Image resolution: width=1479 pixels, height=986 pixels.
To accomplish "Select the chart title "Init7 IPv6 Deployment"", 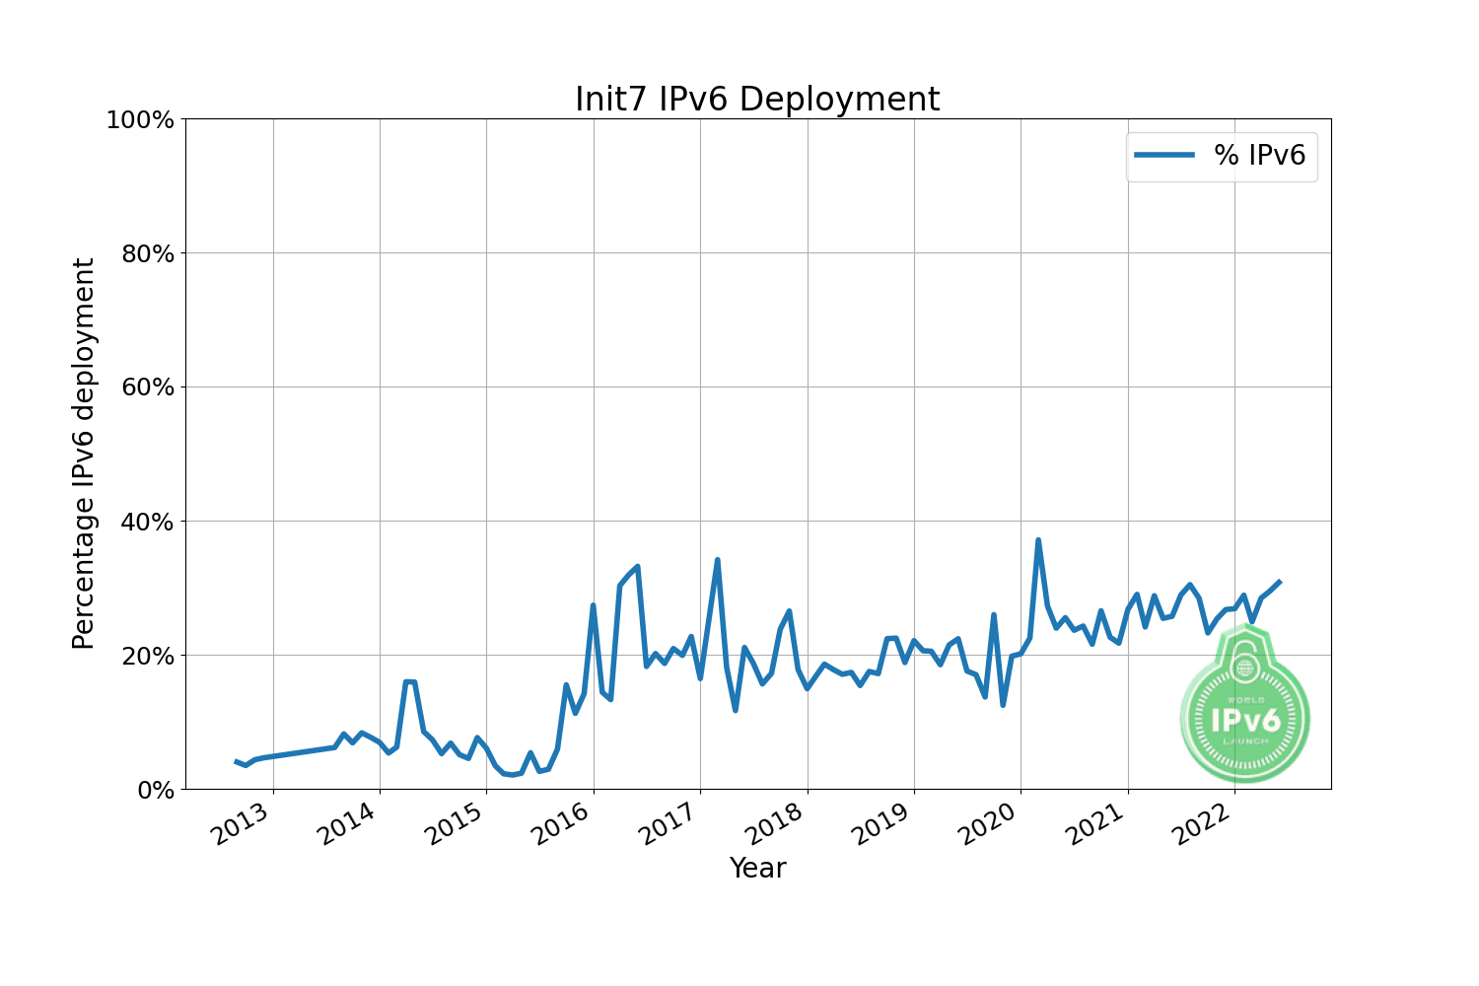I will pos(757,100).
